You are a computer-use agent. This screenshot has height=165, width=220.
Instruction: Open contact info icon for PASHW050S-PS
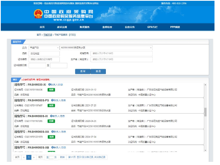coord(52,100)
